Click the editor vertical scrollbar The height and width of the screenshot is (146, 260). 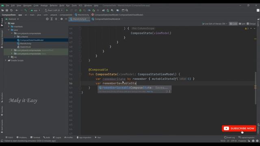coord(256,88)
